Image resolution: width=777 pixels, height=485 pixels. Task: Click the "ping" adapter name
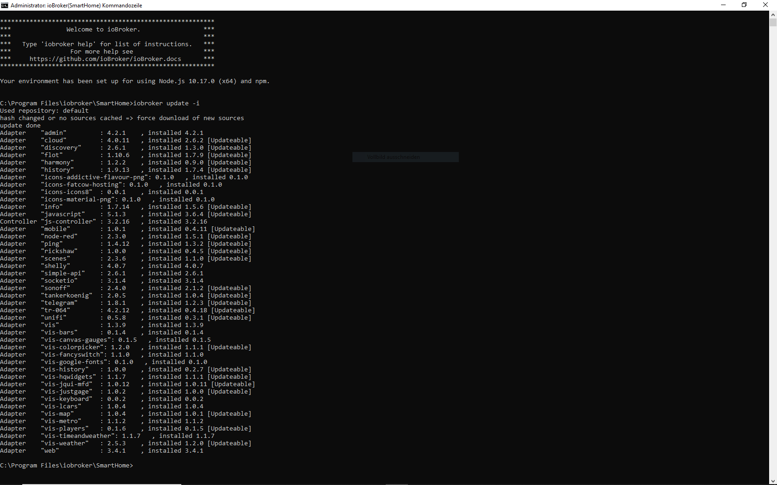[x=52, y=244]
